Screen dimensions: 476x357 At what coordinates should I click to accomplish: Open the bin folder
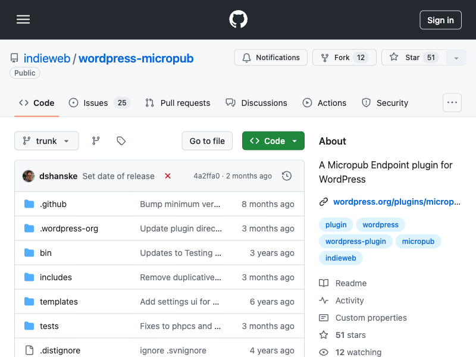pos(46,253)
